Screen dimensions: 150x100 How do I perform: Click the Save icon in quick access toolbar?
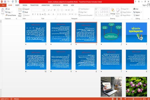click(5, 2)
